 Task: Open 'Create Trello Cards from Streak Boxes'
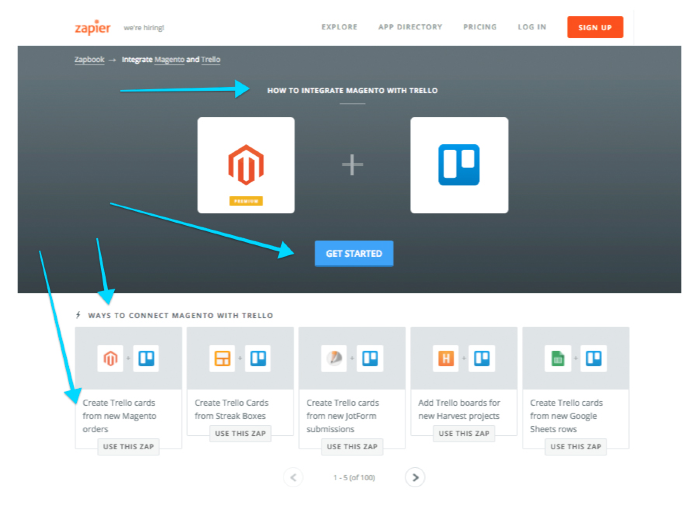(231, 409)
